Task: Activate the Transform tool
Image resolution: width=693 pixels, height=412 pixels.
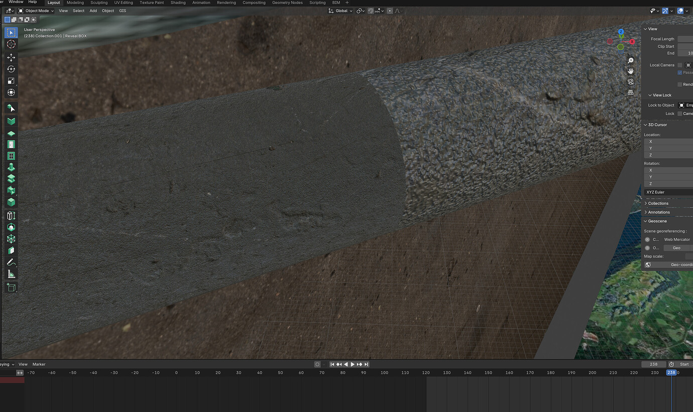Action: pos(11,92)
